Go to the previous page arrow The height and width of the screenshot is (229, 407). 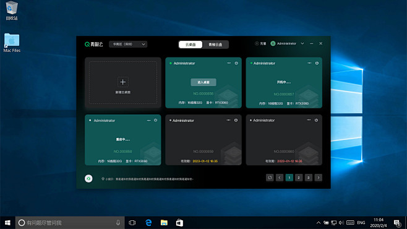(280, 178)
